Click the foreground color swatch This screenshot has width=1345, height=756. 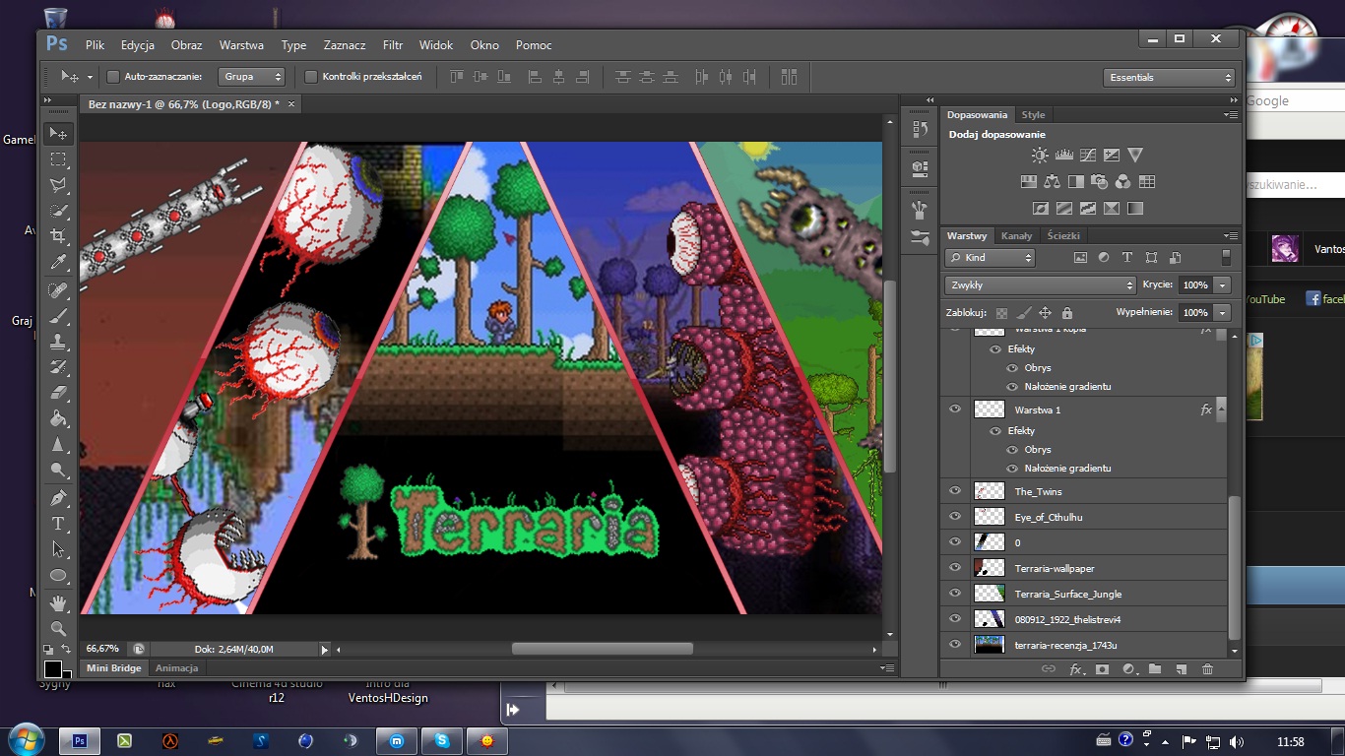point(53,668)
